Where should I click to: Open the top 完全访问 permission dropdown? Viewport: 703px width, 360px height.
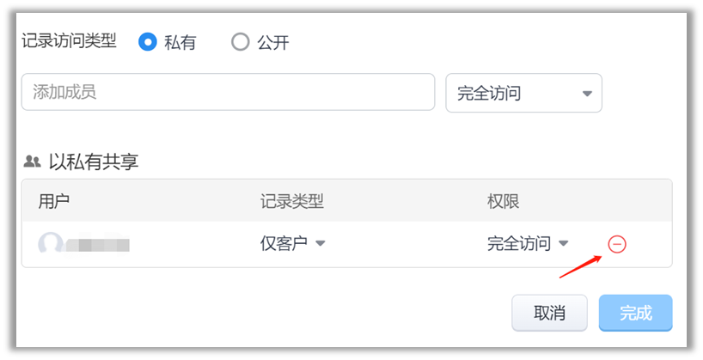pyautogui.click(x=523, y=94)
